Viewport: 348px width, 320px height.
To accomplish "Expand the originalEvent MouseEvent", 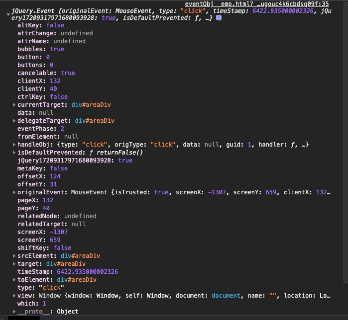I will (14, 192).
